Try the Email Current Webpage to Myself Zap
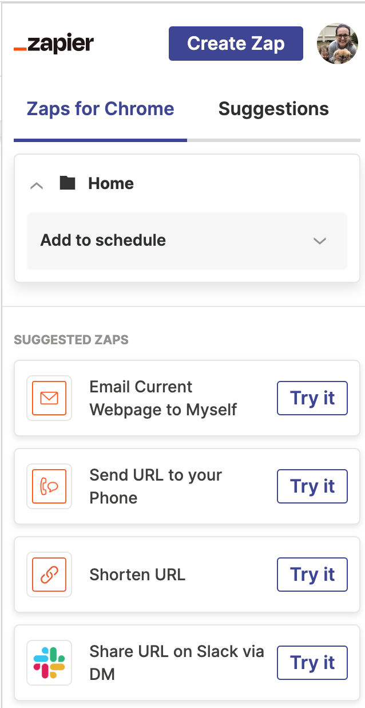 coord(312,398)
